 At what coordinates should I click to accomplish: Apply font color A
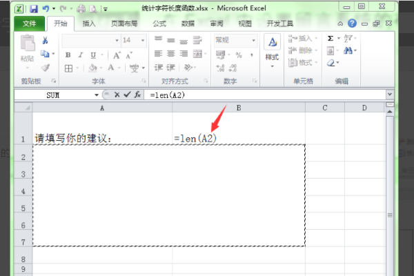111,68
